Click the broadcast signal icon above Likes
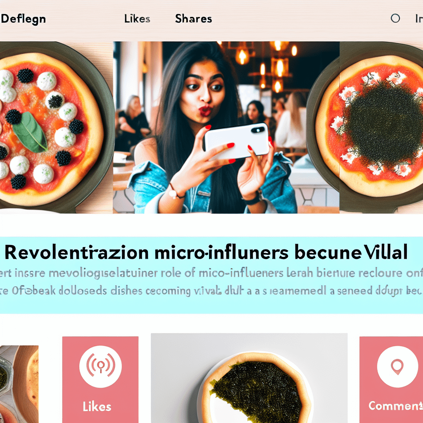The width and height of the screenshot is (423, 423). click(x=100, y=367)
